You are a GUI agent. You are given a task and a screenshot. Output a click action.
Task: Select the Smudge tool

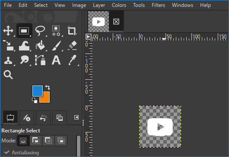pyautogui.click(x=24, y=60)
